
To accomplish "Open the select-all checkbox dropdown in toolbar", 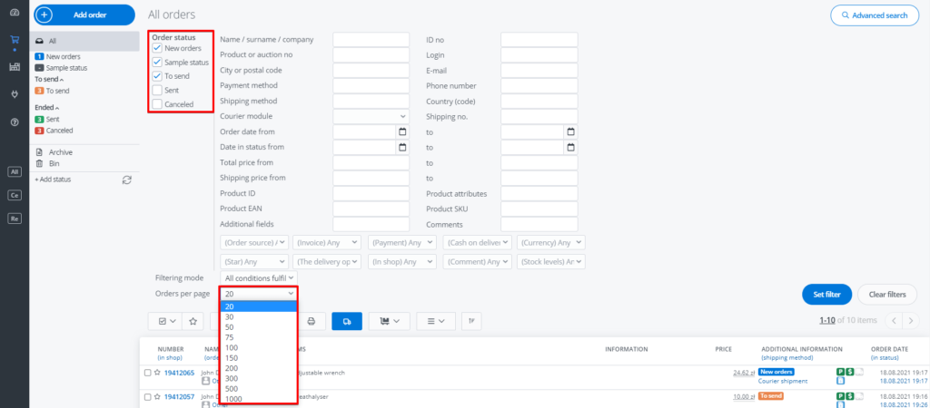I will 165,321.
